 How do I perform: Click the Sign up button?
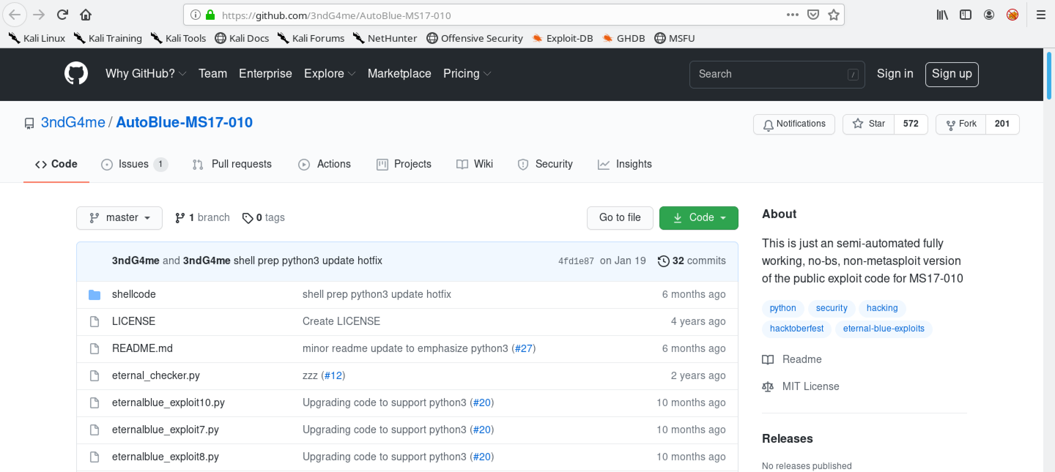[952, 74]
